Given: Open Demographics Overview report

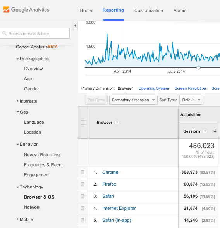Looking at the screenshot, I should tap(33, 69).
